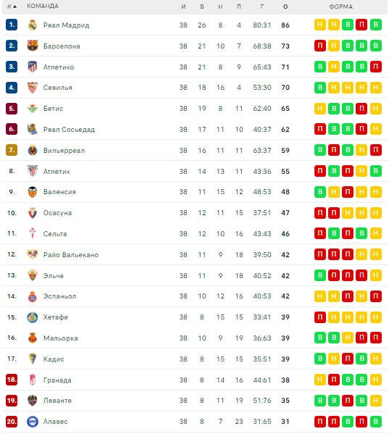Click the Betis club logo
The image size is (389, 434).
[33, 109]
